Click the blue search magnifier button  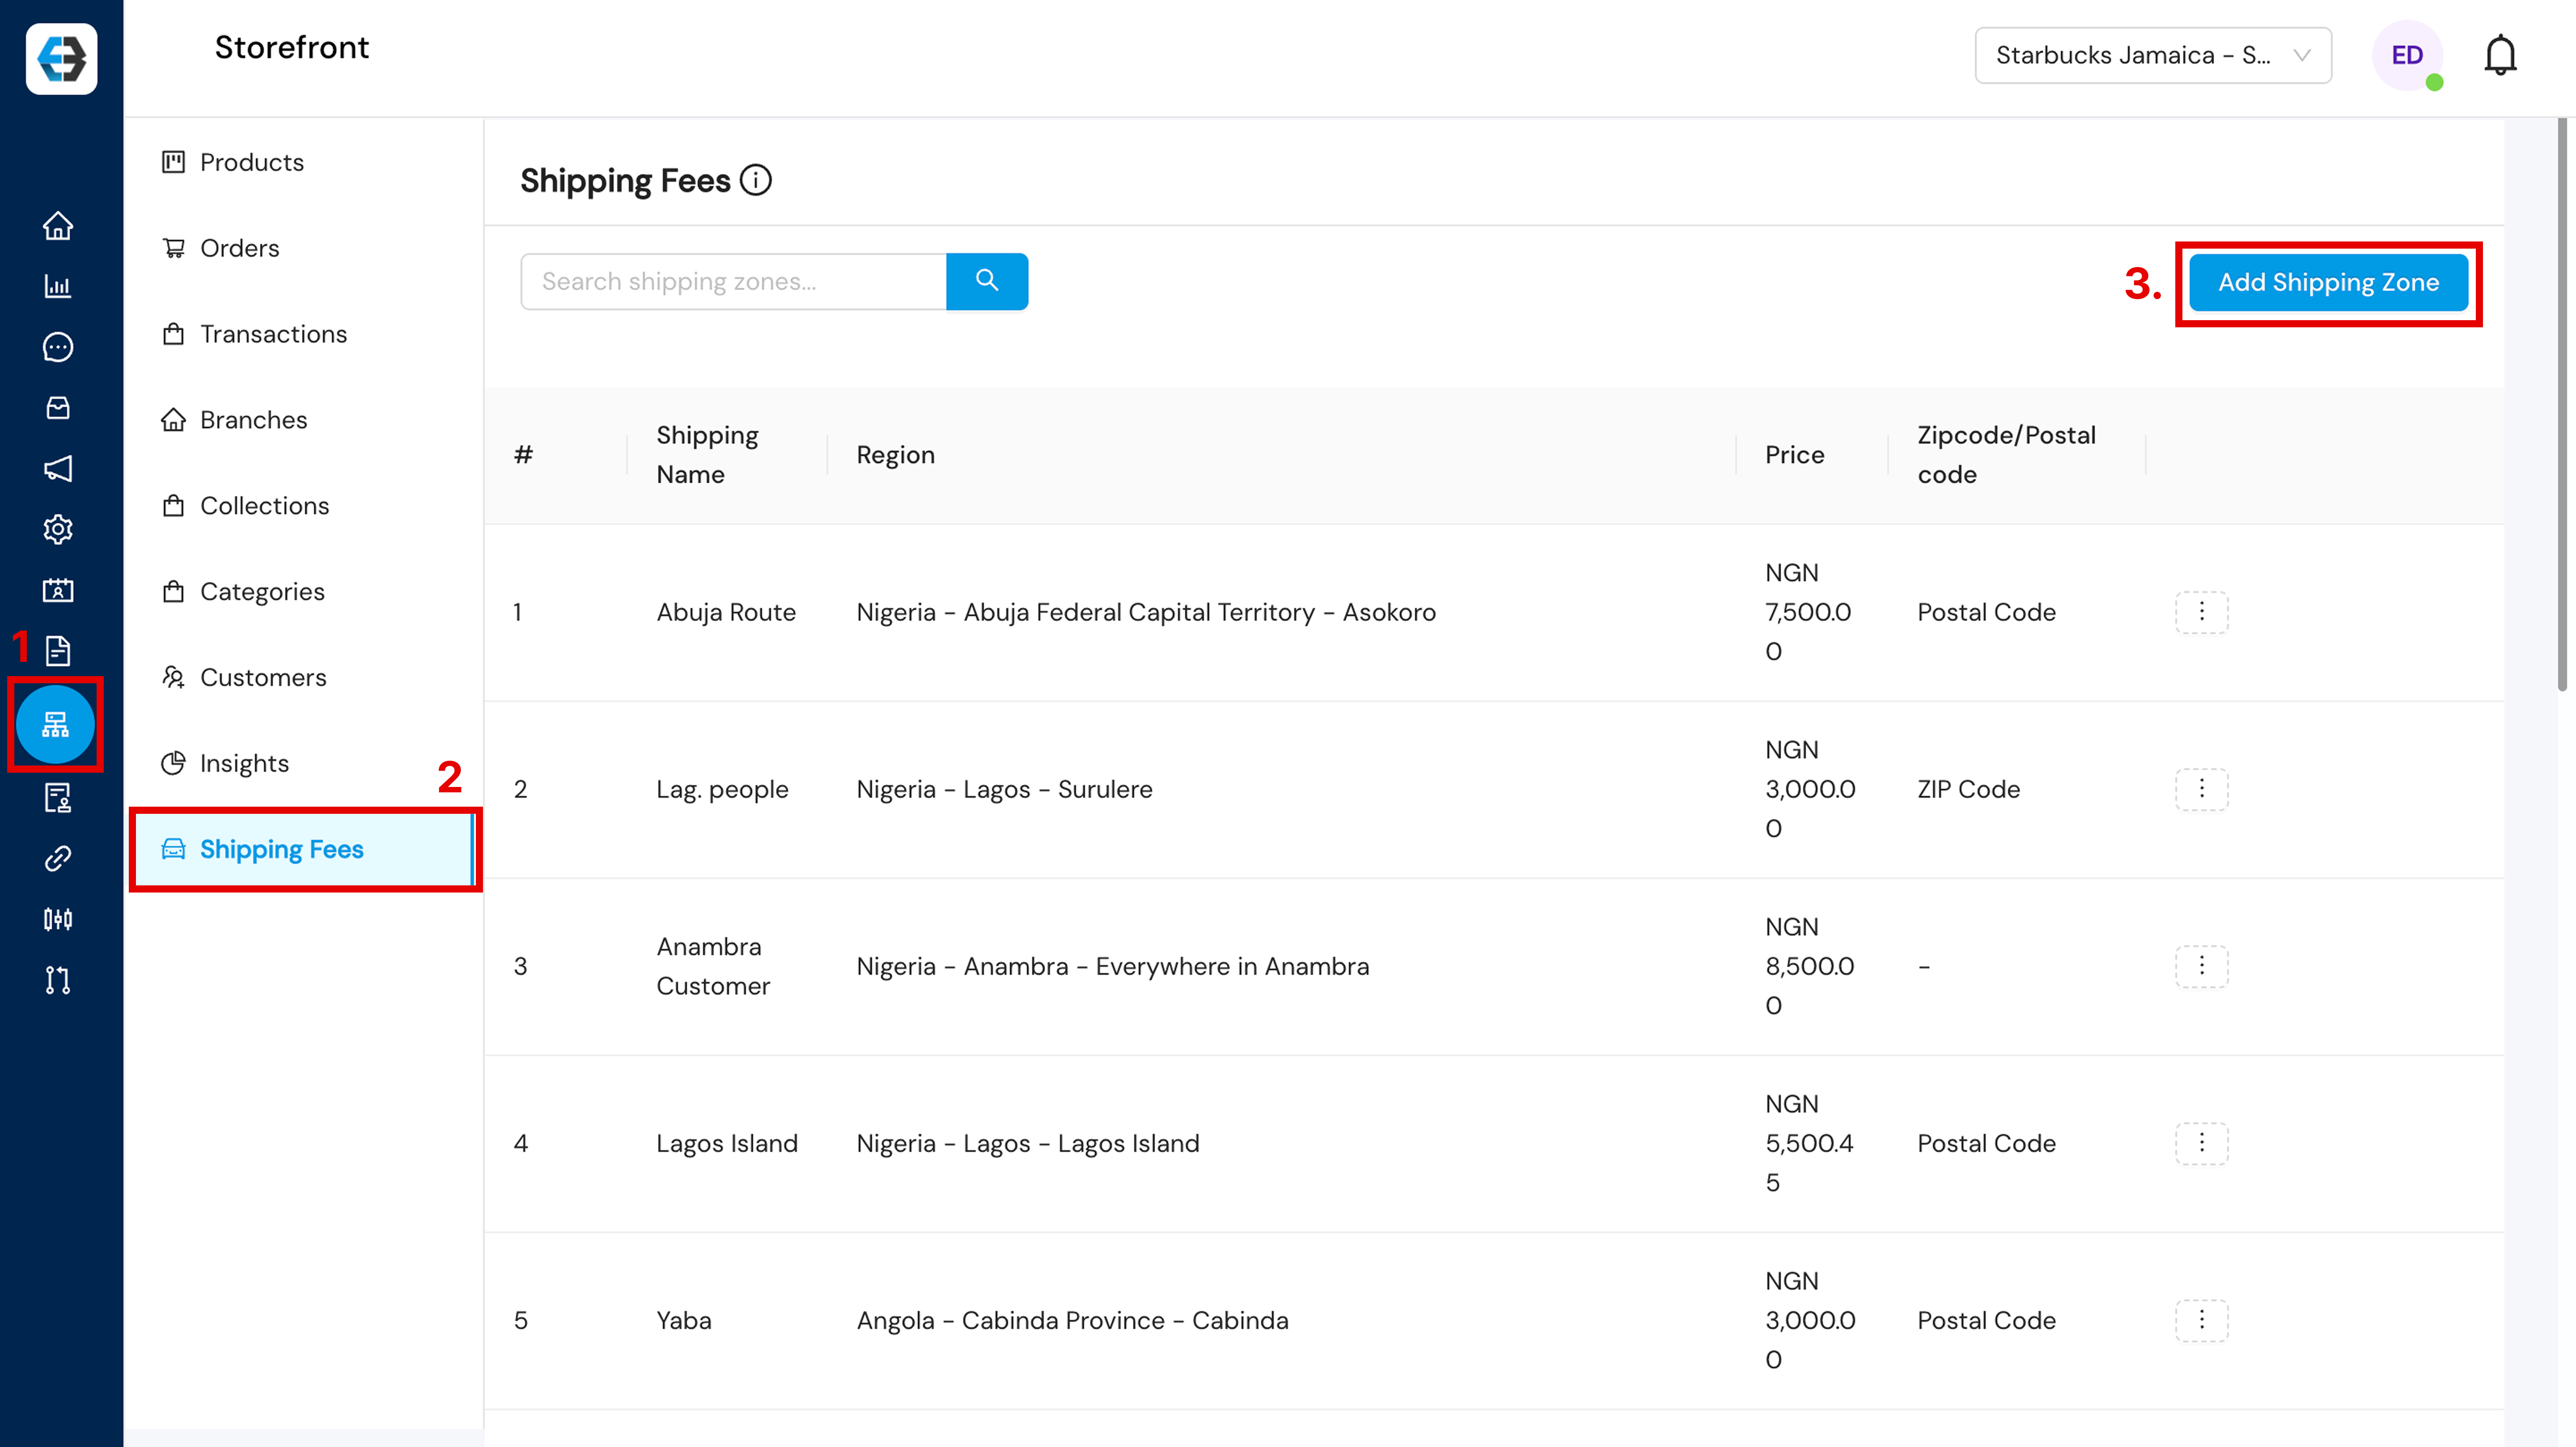[x=986, y=281]
